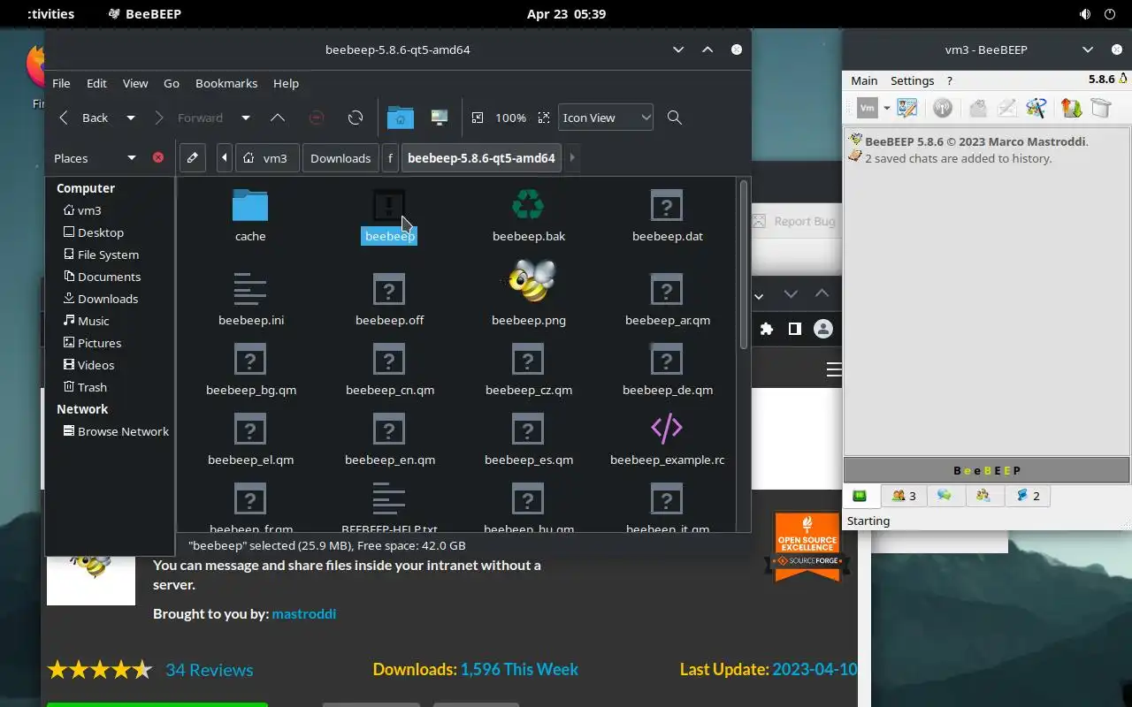Open the Computer location toolbar icon
This screenshot has width=1132, height=707.
click(440, 118)
